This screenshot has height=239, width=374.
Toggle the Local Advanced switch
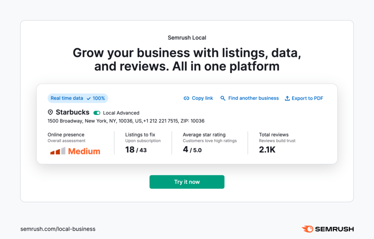(x=97, y=113)
